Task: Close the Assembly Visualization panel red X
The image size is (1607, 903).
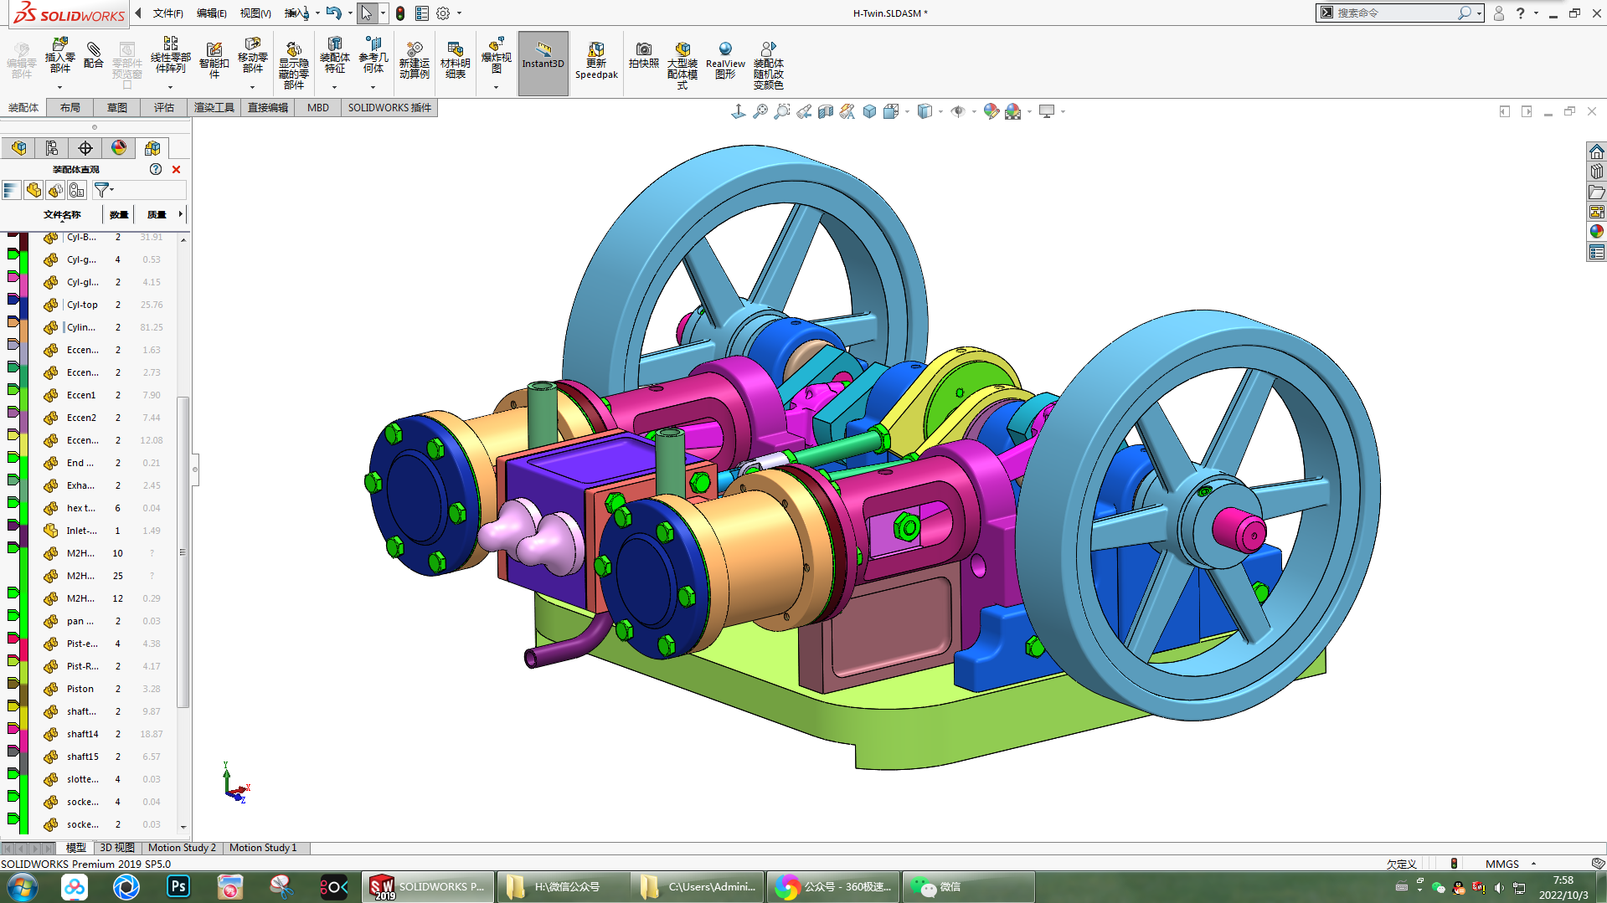Action: point(176,169)
